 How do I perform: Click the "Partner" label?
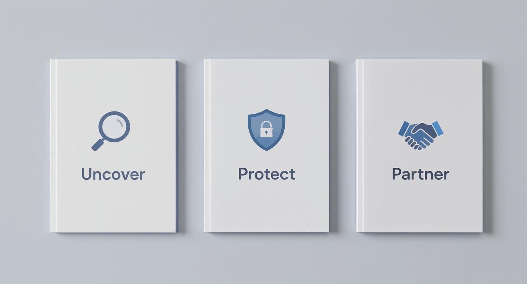421,174
